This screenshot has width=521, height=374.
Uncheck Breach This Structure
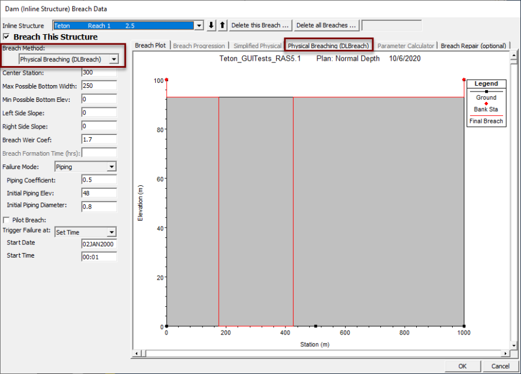pos(6,36)
